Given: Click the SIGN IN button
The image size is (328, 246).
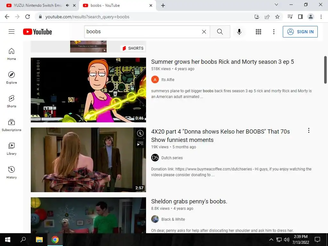Looking at the screenshot, I should 300,32.
